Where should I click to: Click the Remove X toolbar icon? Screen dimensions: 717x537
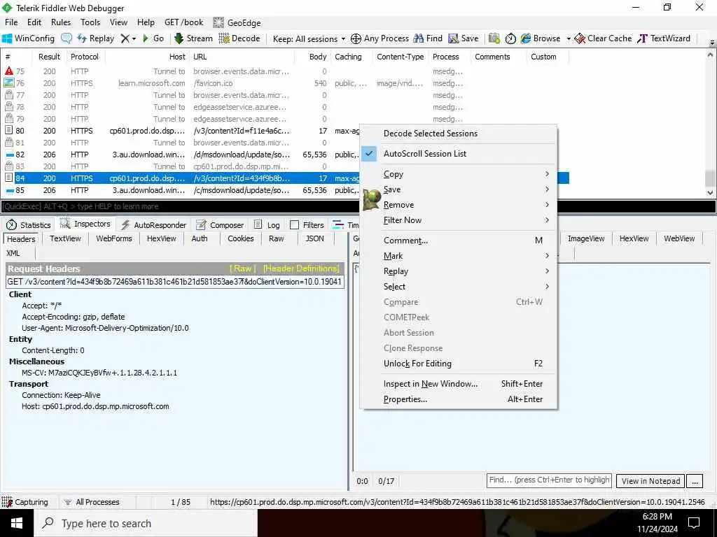125,39
